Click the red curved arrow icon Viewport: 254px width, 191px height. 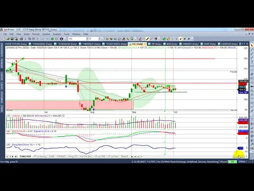pos(156,39)
